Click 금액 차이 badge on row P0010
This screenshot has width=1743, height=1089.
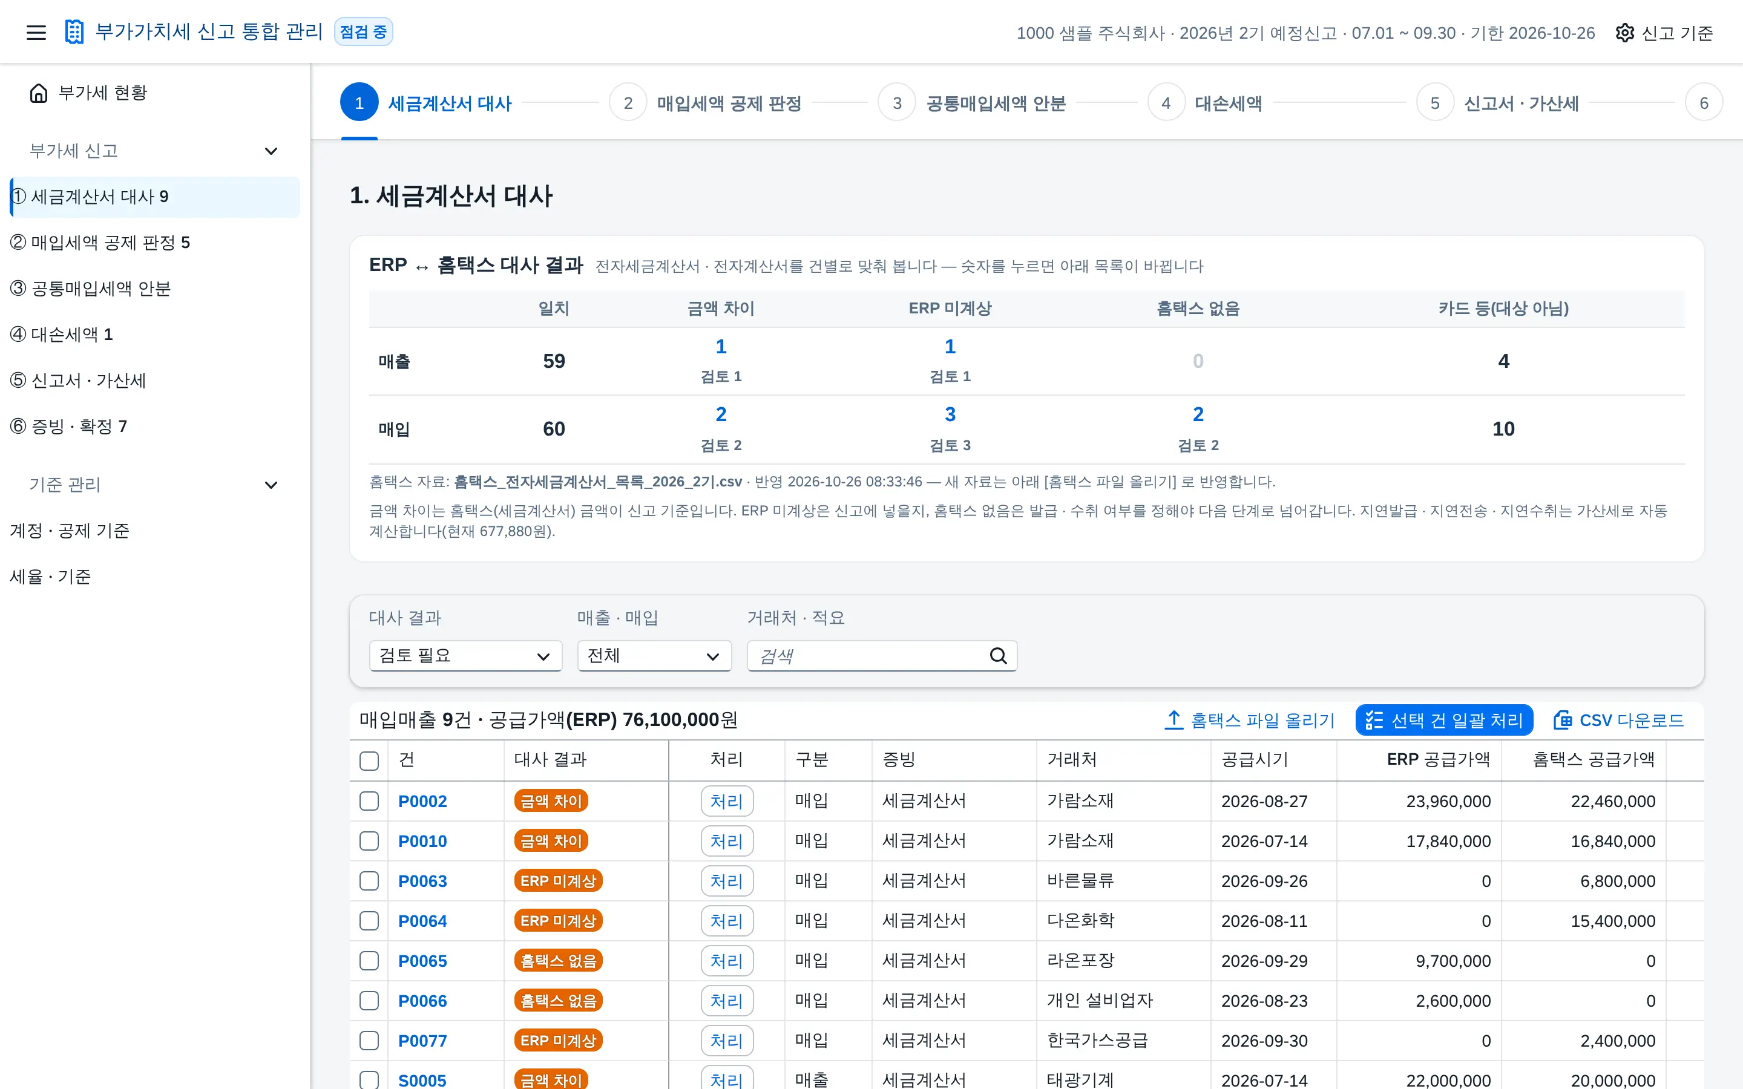pos(551,840)
